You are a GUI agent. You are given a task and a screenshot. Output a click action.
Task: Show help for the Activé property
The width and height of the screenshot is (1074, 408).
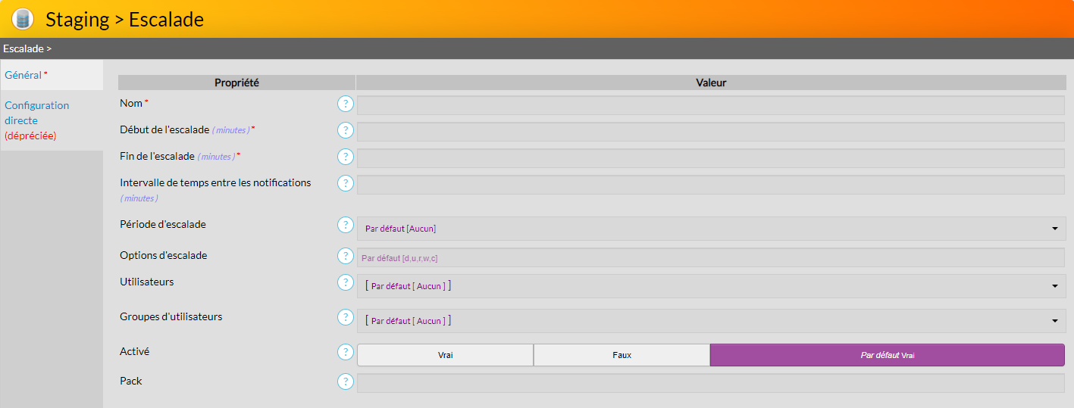pos(346,352)
